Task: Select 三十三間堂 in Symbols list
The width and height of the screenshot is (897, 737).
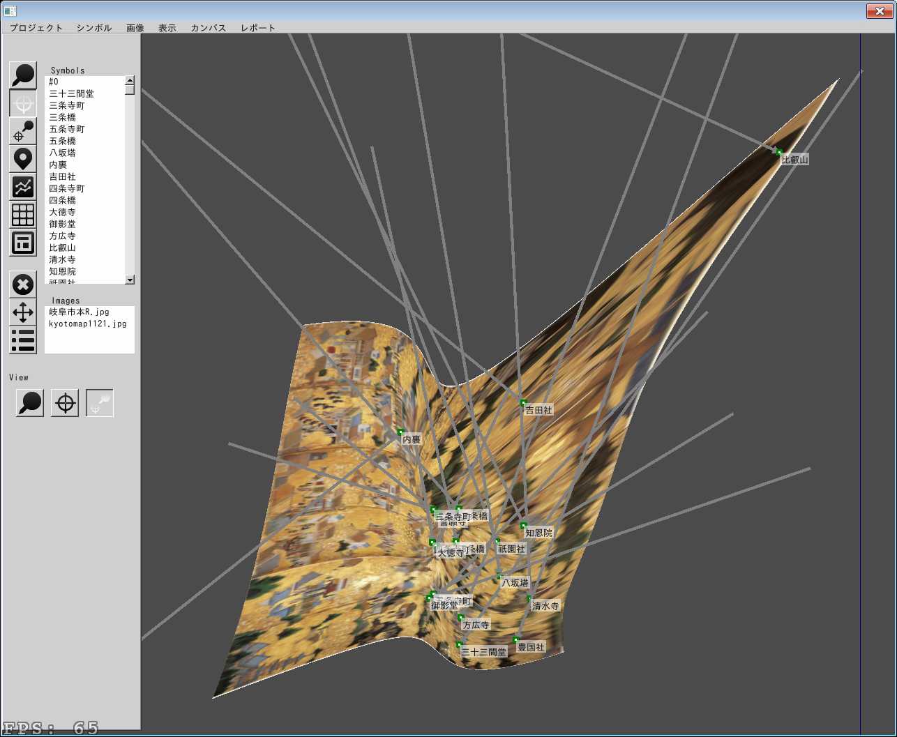Action: pyautogui.click(x=84, y=93)
